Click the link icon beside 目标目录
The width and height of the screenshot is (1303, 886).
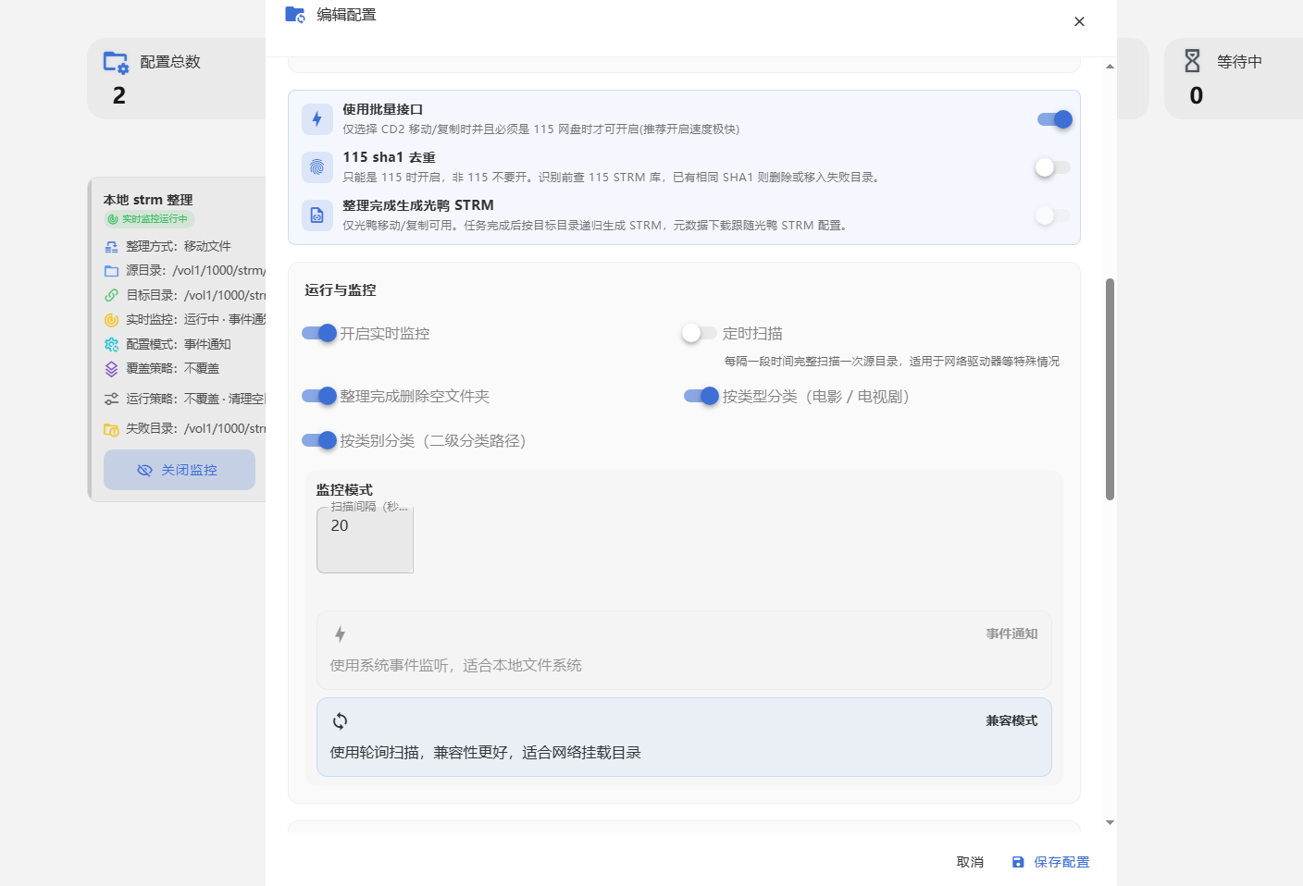point(111,295)
